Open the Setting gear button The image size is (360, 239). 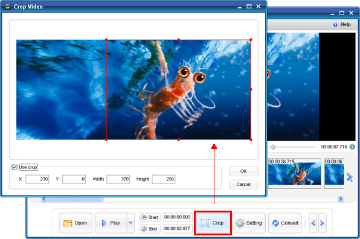tap(249, 223)
